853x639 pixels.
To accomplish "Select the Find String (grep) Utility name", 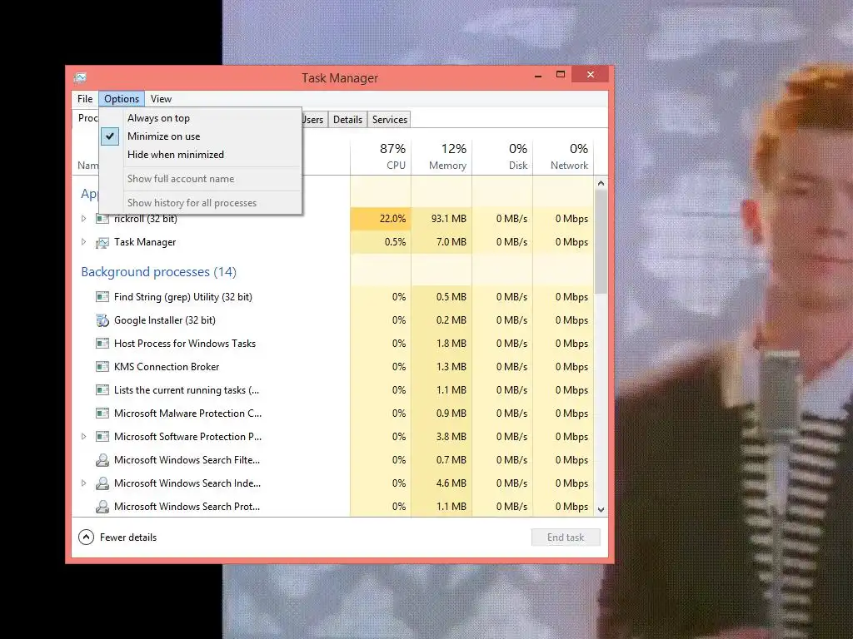I will click(182, 297).
